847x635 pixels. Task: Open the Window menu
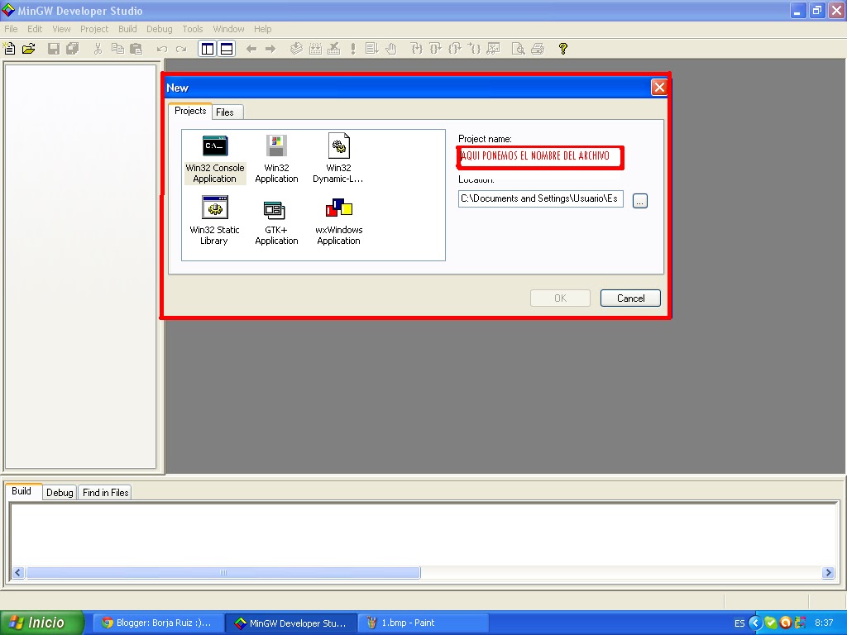click(228, 29)
